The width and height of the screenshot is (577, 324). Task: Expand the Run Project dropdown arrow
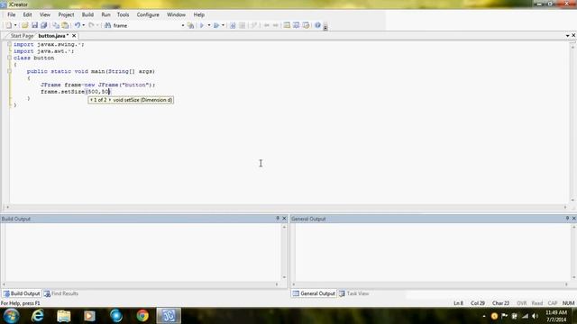(x=223, y=25)
